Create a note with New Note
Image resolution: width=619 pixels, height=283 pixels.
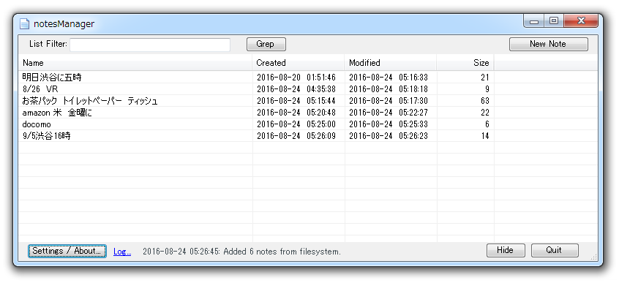[548, 44]
